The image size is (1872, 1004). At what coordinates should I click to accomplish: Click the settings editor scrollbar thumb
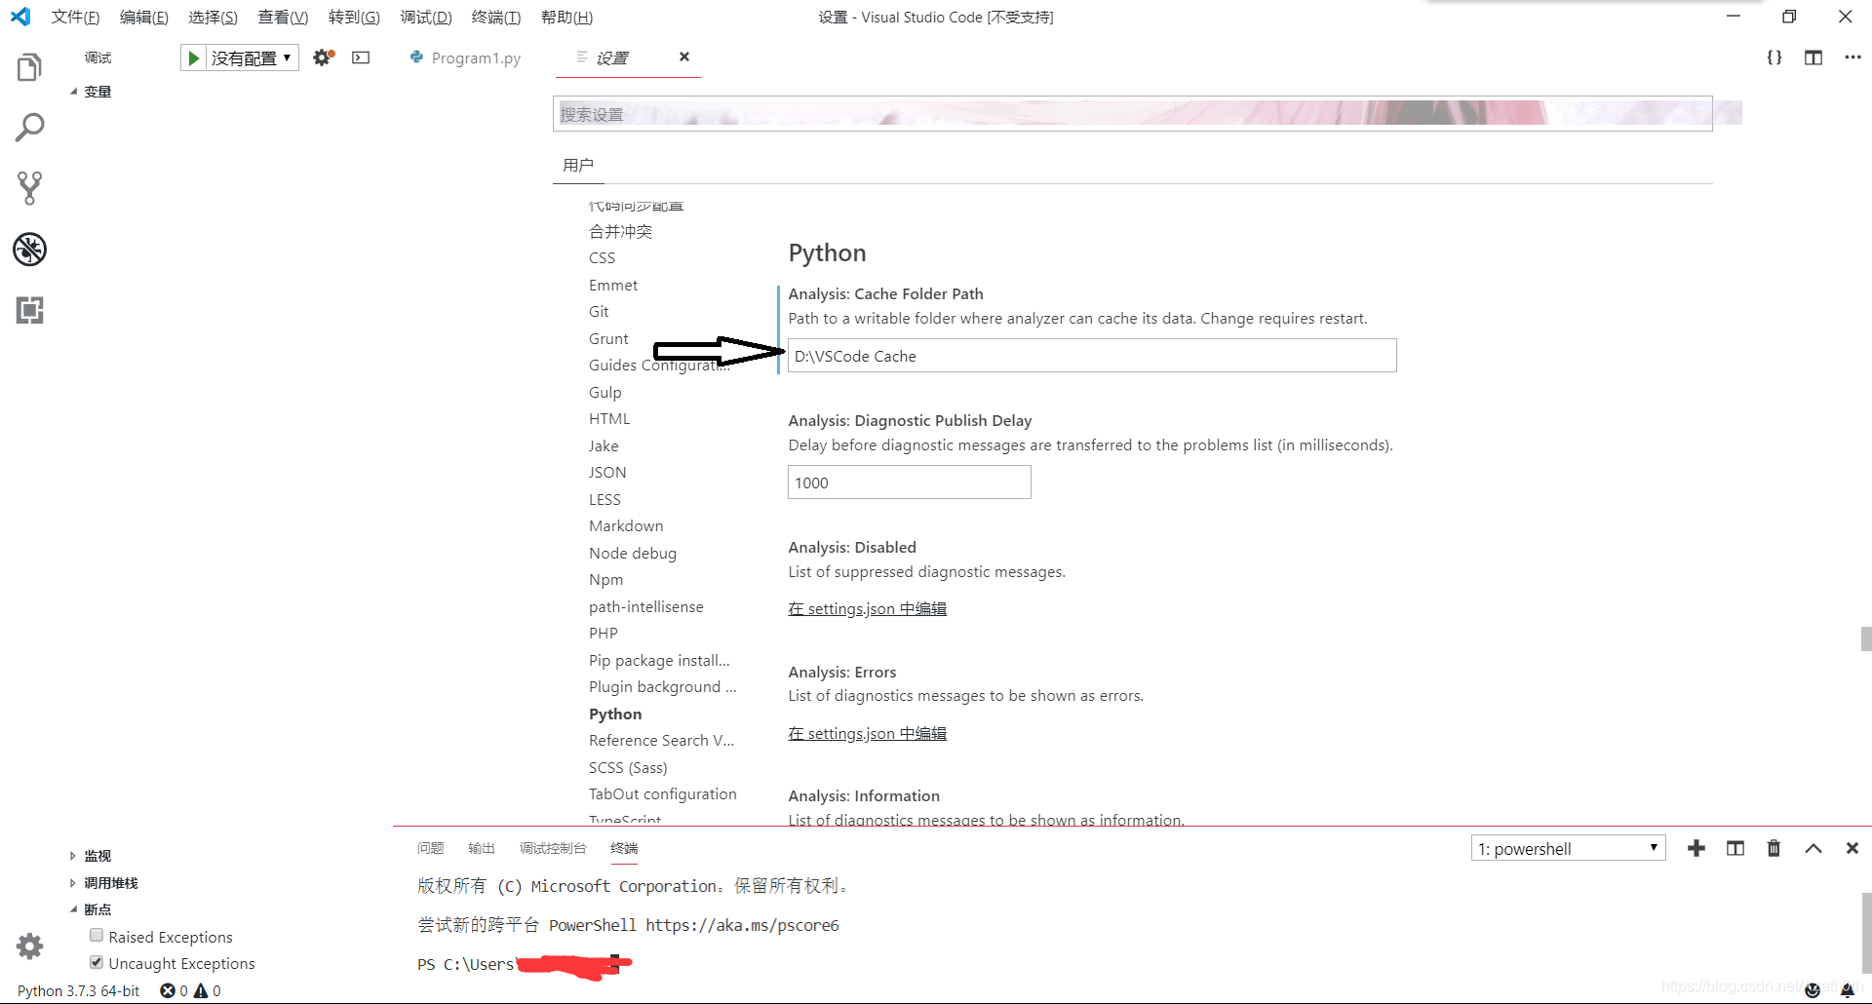coord(1865,638)
